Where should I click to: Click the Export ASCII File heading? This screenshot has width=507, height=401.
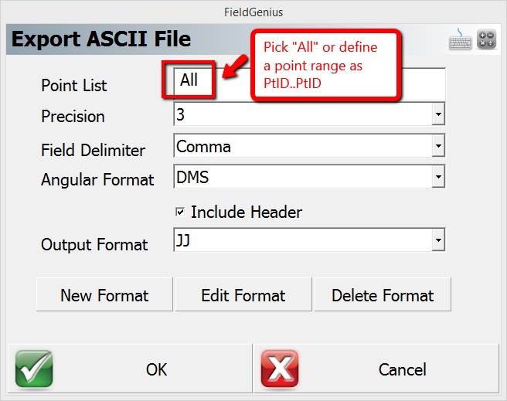[x=101, y=39]
